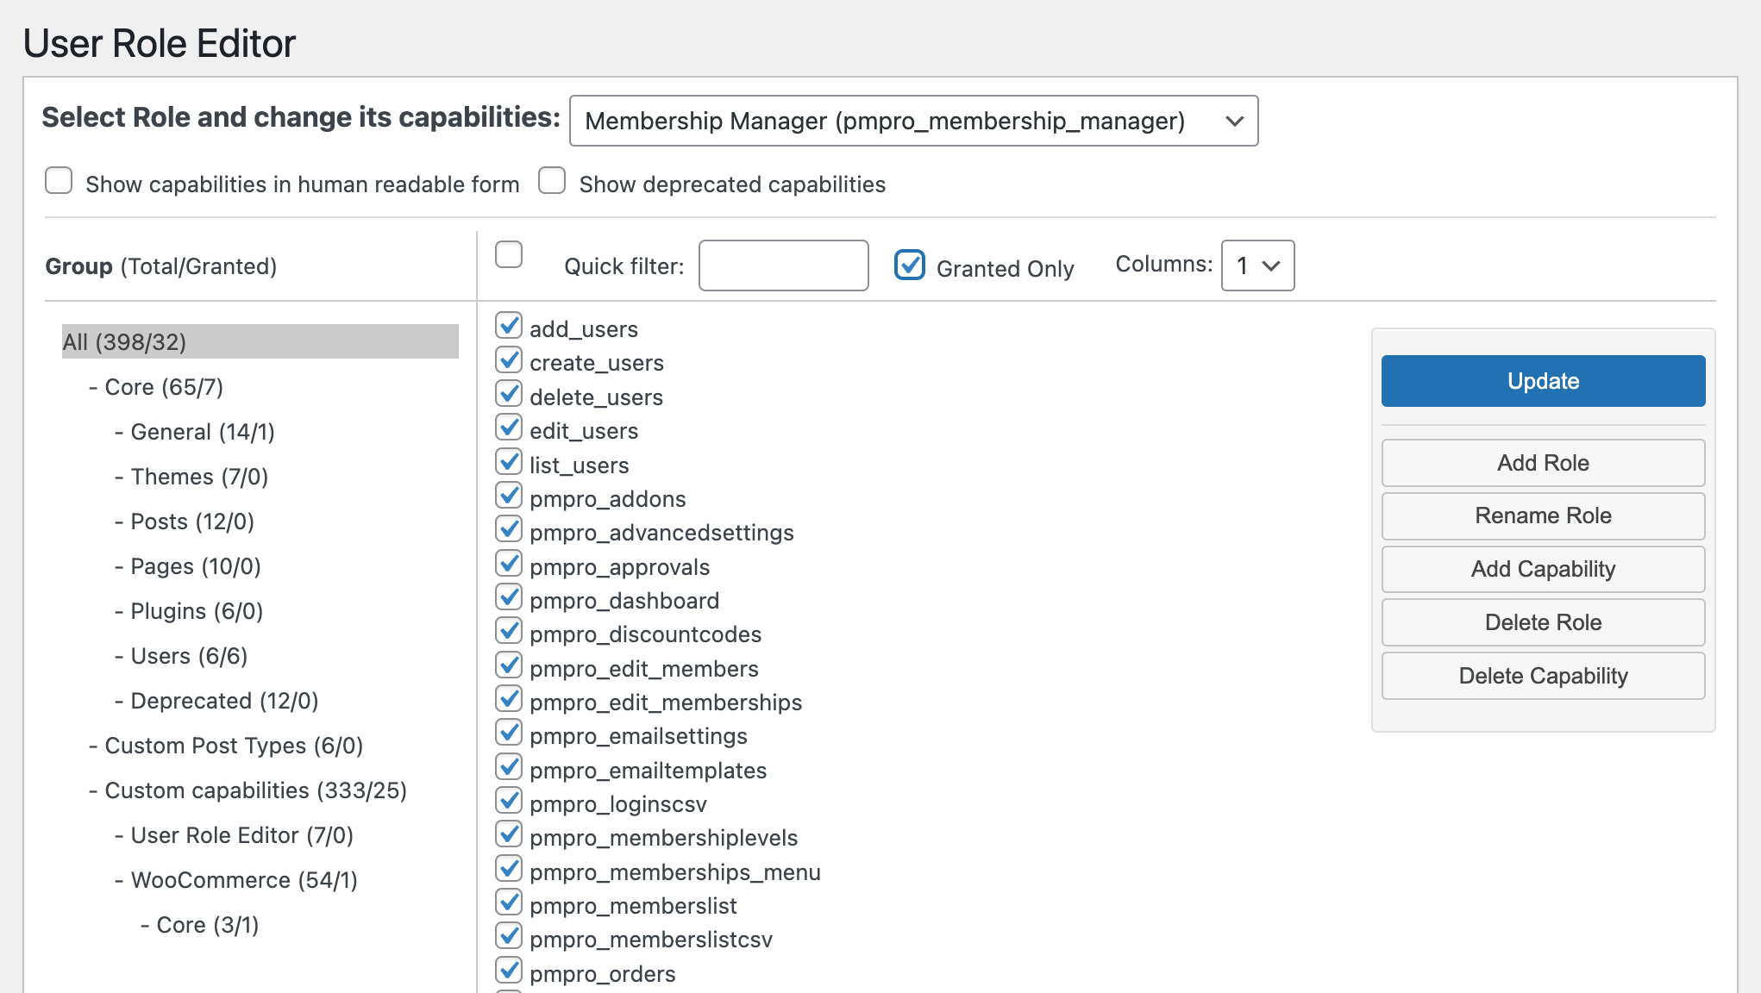This screenshot has height=993, width=1761.
Task: Open Rename Role
Action: click(1543, 515)
